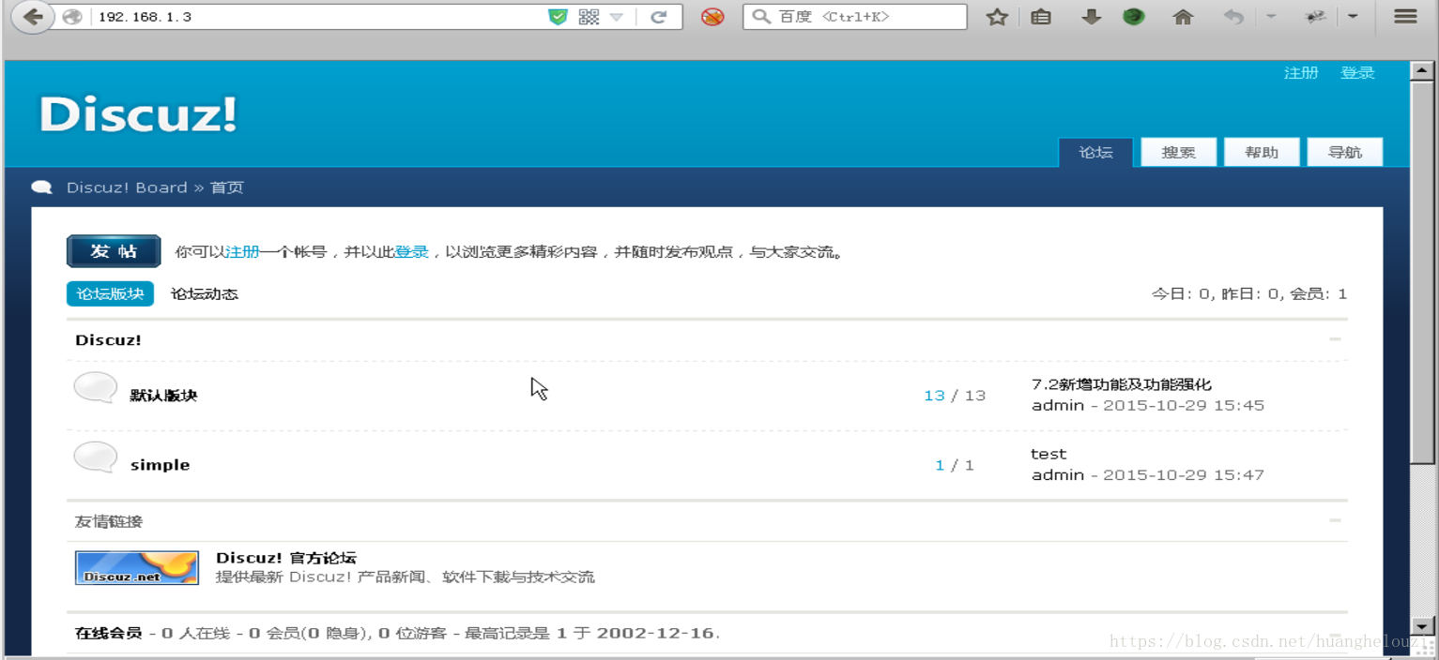
Task: Click the Discuz! logo
Action: (138, 114)
